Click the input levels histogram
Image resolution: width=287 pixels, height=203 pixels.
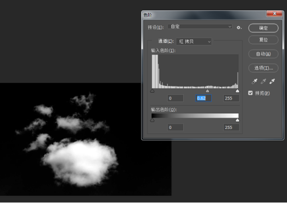click(195, 72)
